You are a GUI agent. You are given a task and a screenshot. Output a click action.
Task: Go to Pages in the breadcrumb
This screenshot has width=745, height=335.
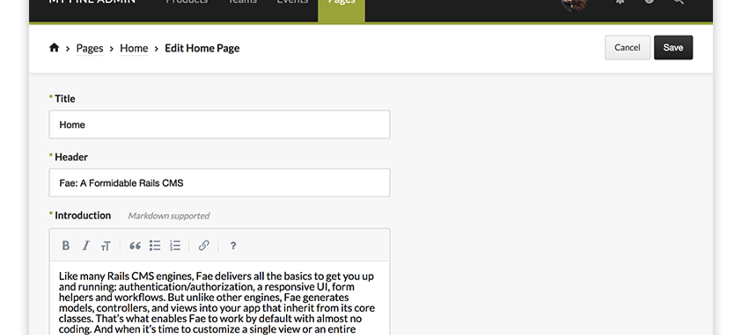90,48
